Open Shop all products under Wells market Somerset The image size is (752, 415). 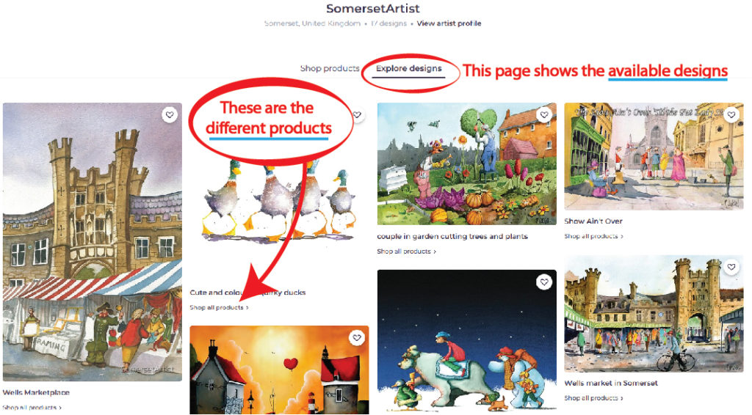tap(593, 397)
